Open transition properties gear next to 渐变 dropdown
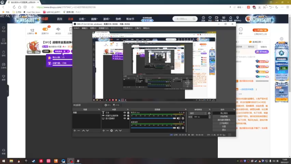Screen dimensions: 291x164 coord(209,113)
